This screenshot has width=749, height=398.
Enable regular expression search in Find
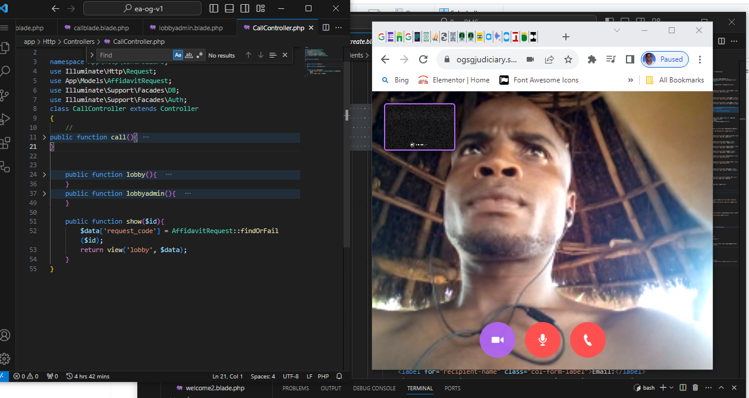tap(200, 55)
